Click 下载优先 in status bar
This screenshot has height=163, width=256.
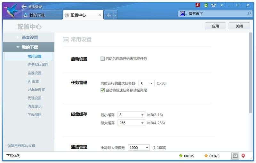click(x=13, y=156)
